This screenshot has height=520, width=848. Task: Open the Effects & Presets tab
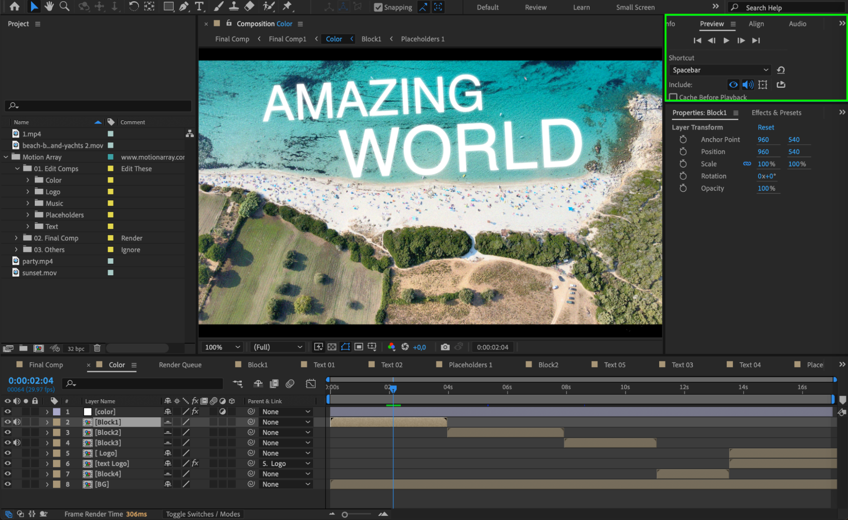776,113
